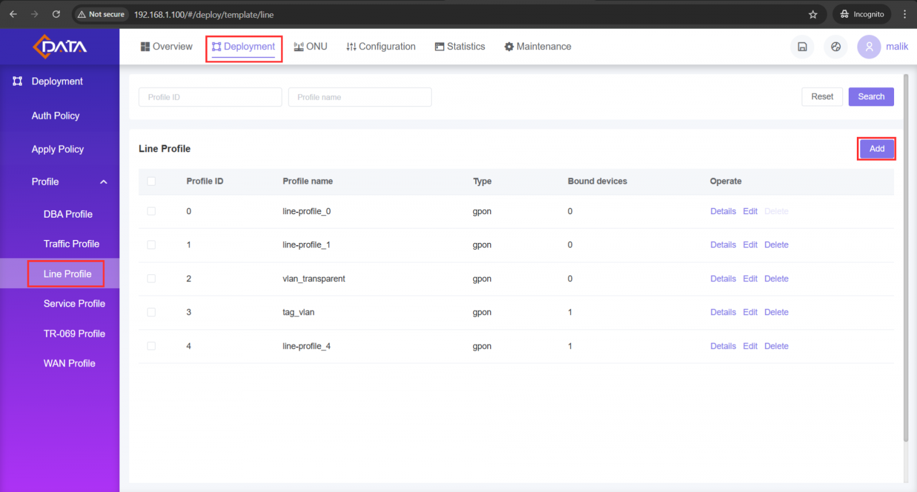Click the Deployment sidebar section icon
Viewport: 917px width, 492px height.
coord(18,81)
